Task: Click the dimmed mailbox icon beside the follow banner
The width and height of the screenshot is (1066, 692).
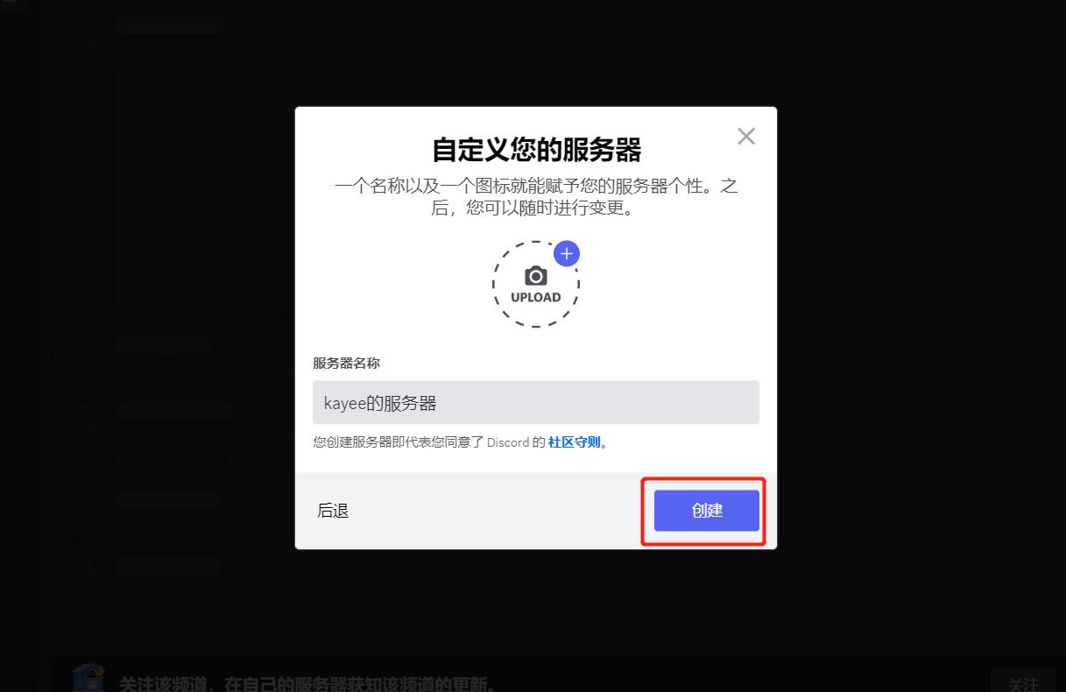Action: [88, 677]
